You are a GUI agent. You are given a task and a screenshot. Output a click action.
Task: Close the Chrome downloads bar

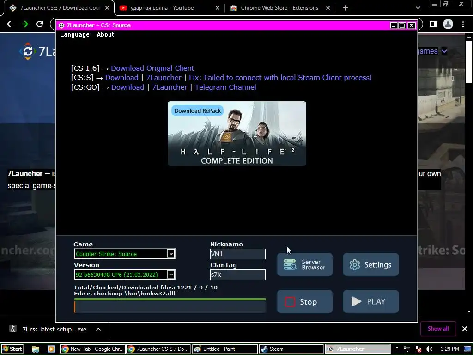(465, 329)
